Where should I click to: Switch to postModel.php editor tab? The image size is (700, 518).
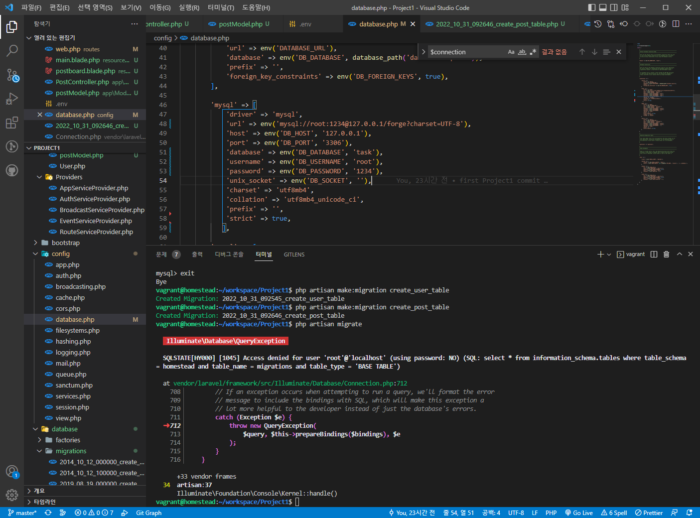pos(241,24)
